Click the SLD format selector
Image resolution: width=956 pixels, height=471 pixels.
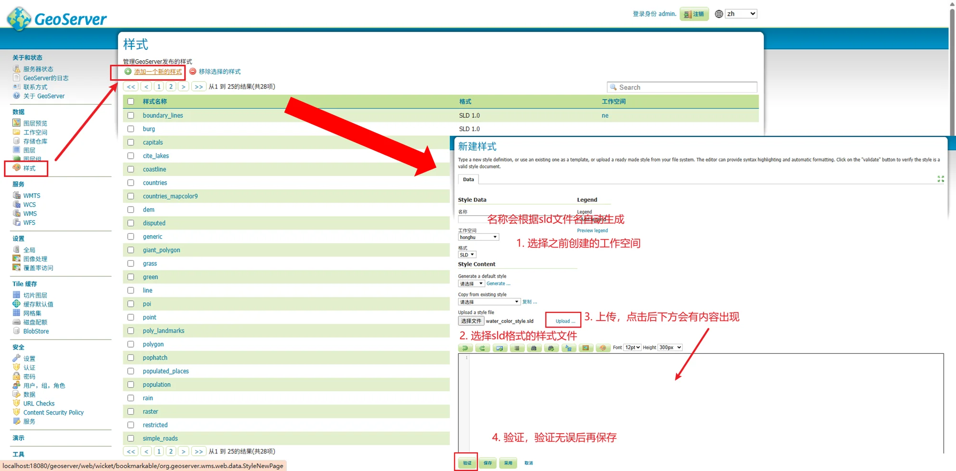click(x=467, y=255)
